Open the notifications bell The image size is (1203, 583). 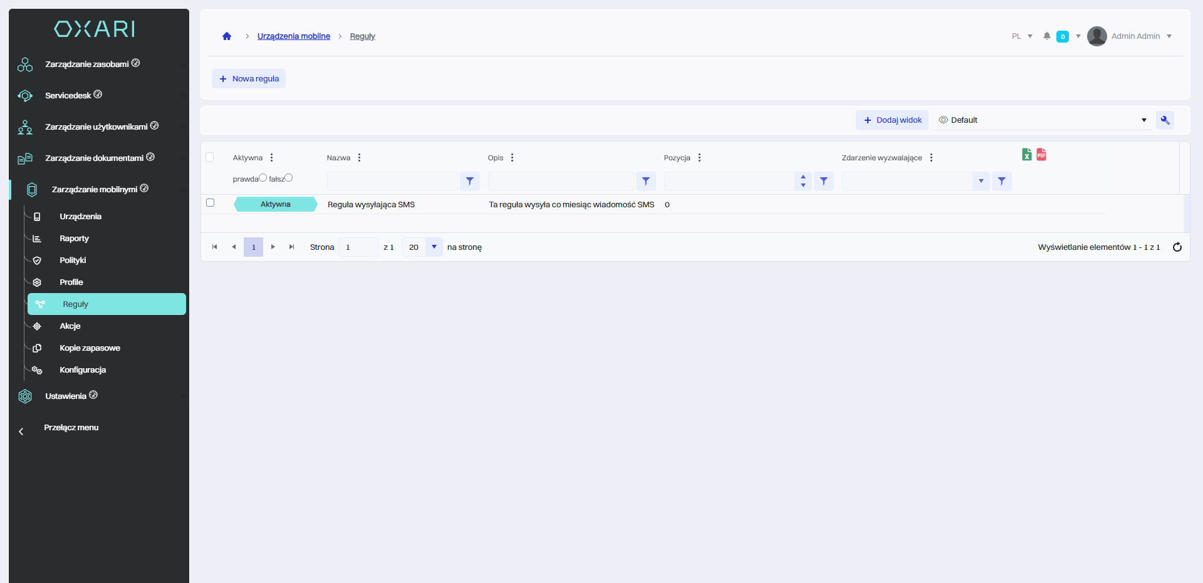coord(1046,36)
